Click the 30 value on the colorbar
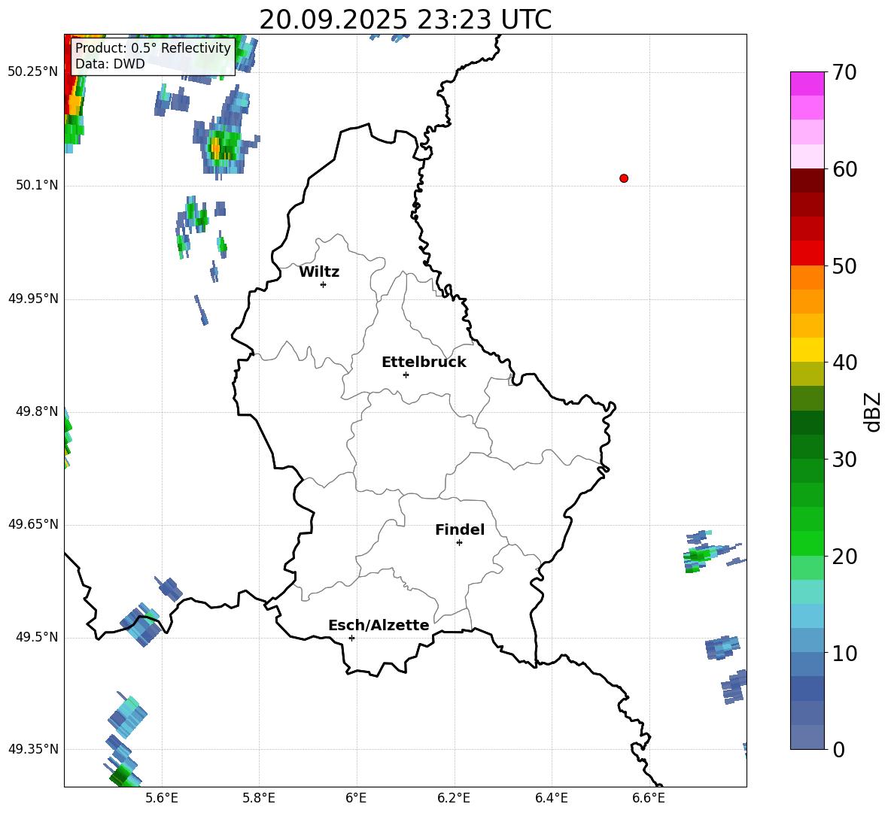 844,460
